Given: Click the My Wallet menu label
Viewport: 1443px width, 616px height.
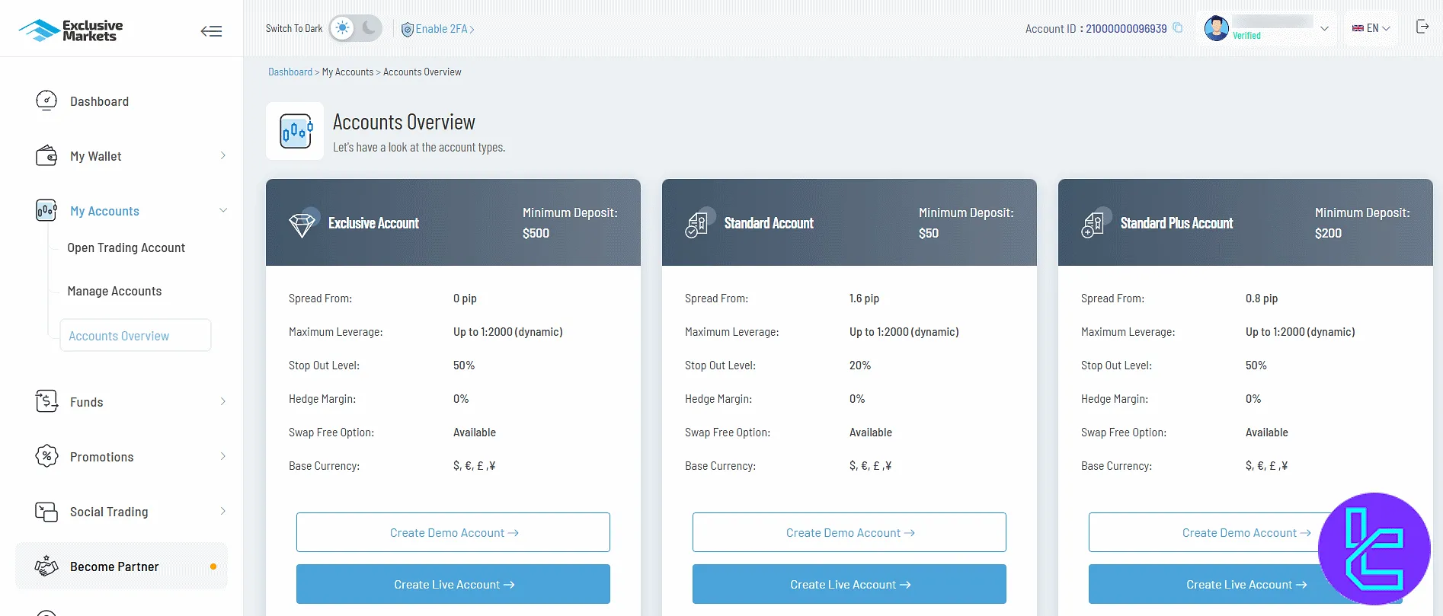Looking at the screenshot, I should point(96,156).
